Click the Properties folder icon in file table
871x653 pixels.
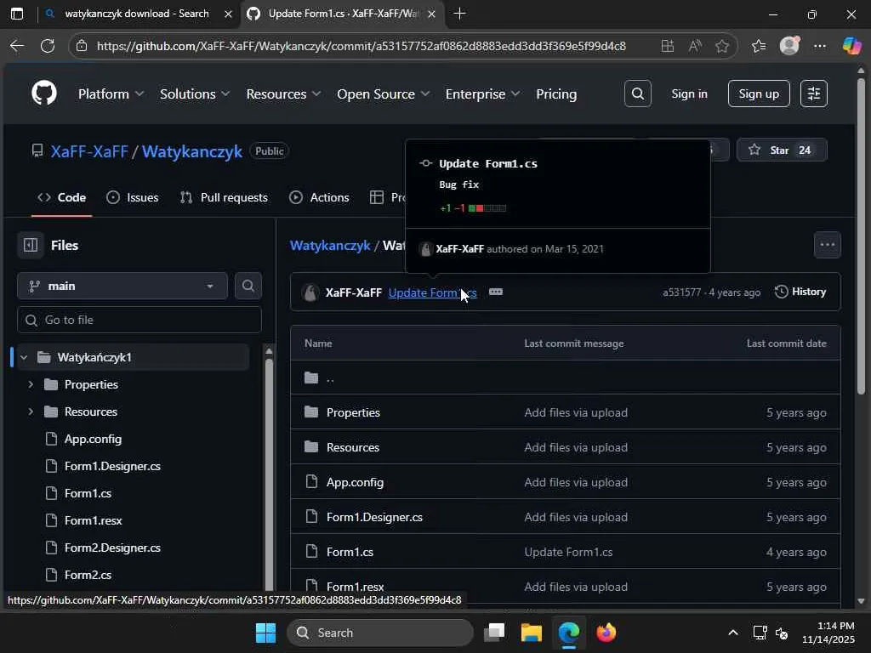click(x=311, y=412)
